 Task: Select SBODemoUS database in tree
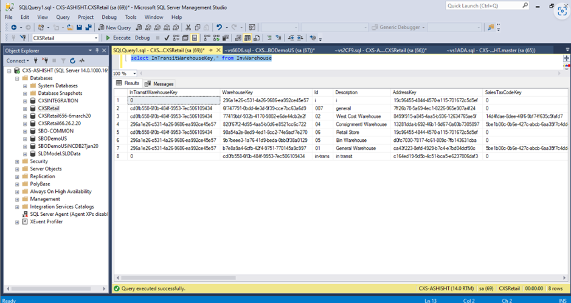click(52, 139)
